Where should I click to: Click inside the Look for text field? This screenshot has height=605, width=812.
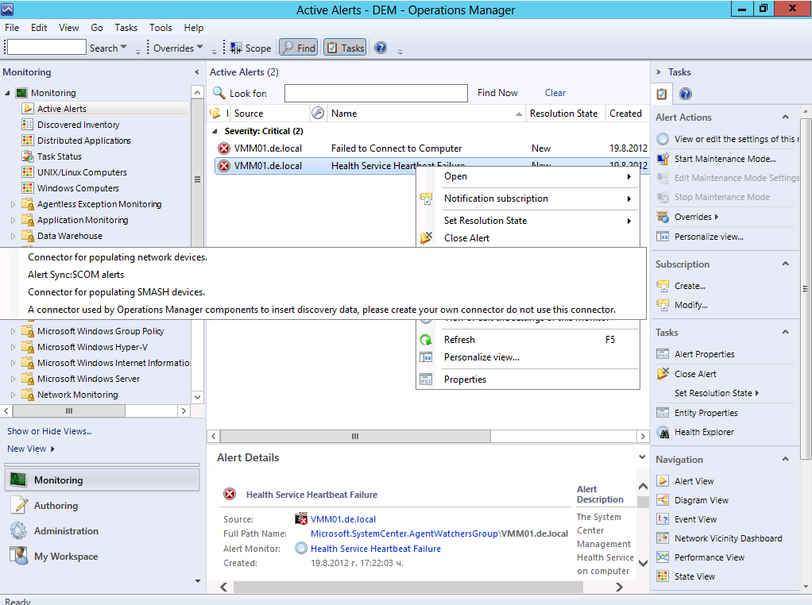click(376, 94)
